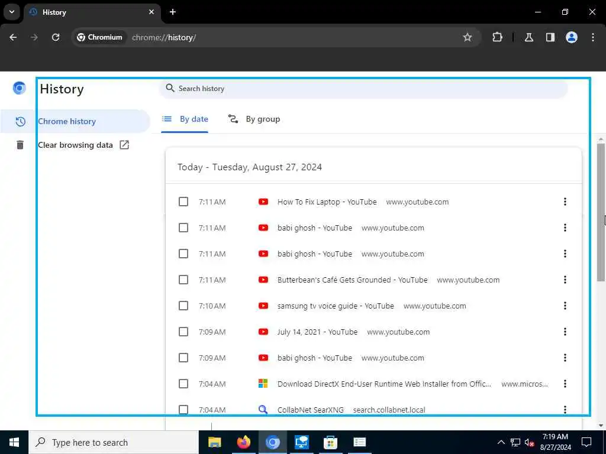The width and height of the screenshot is (606, 454).
Task: Open the notification center icon
Action: [586, 442]
